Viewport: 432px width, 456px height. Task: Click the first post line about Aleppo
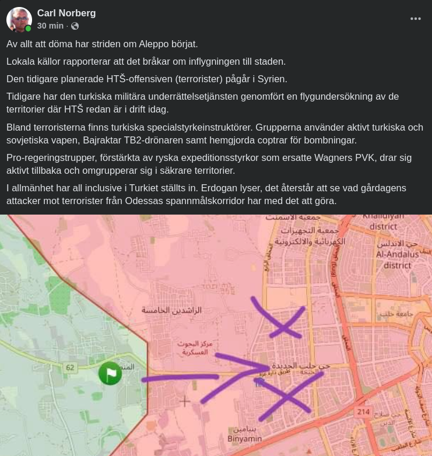102,44
